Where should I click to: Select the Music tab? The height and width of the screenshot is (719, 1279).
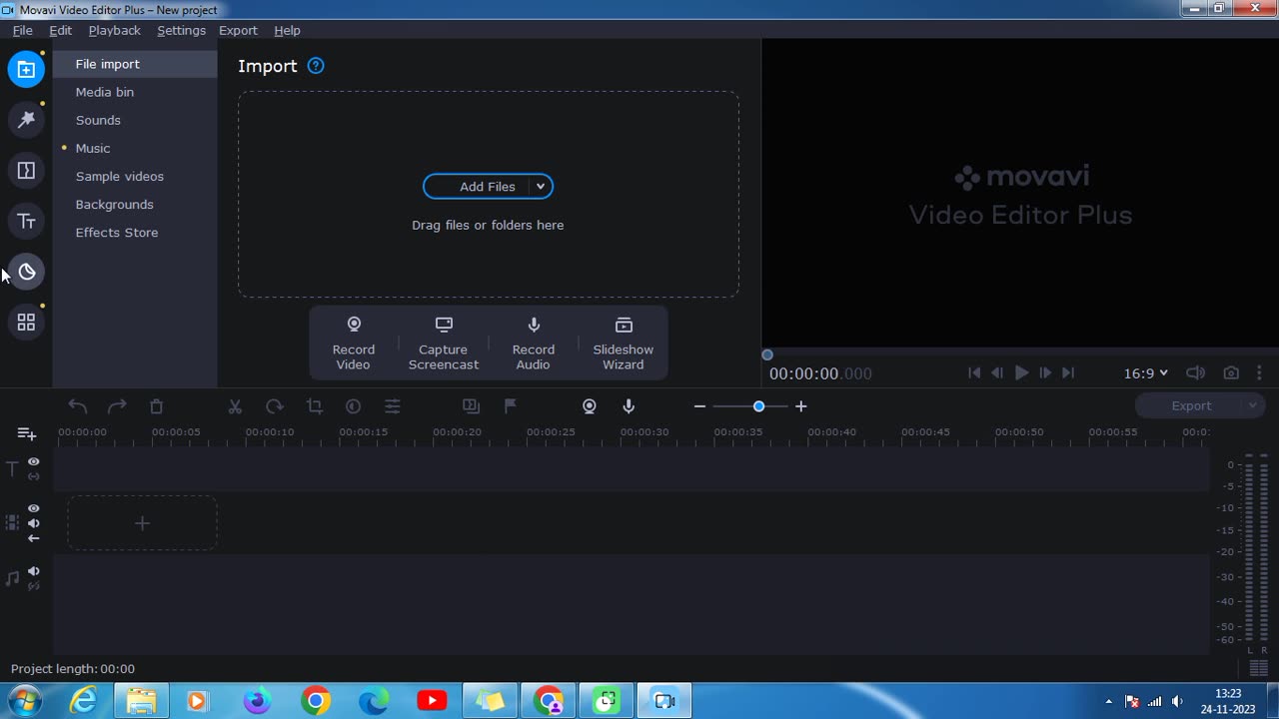click(135, 148)
